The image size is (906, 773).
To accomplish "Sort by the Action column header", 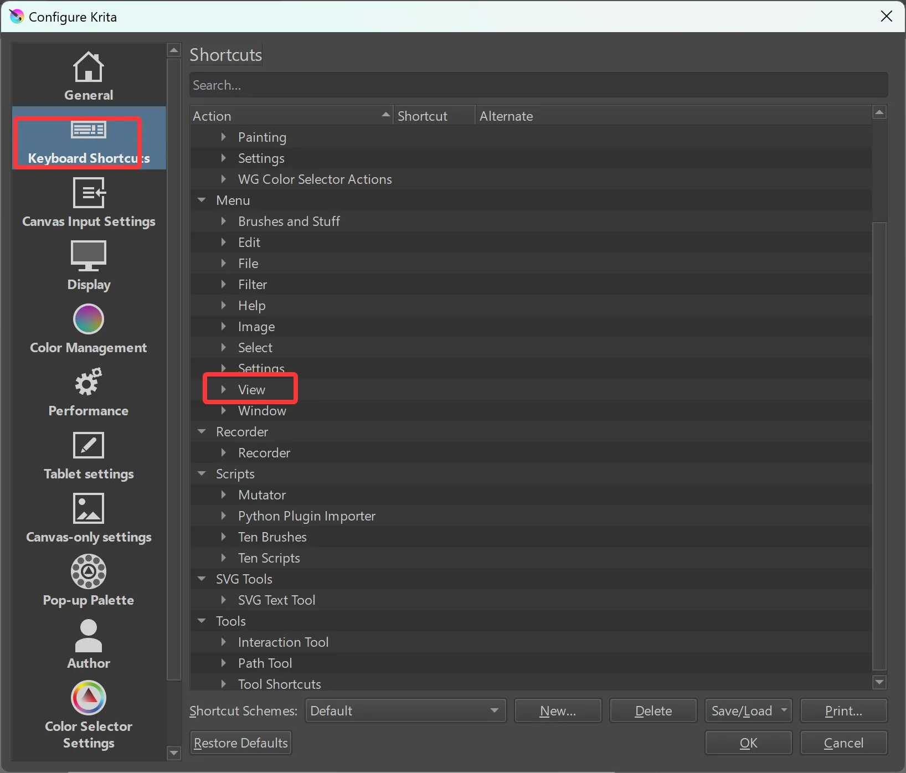I will click(291, 116).
